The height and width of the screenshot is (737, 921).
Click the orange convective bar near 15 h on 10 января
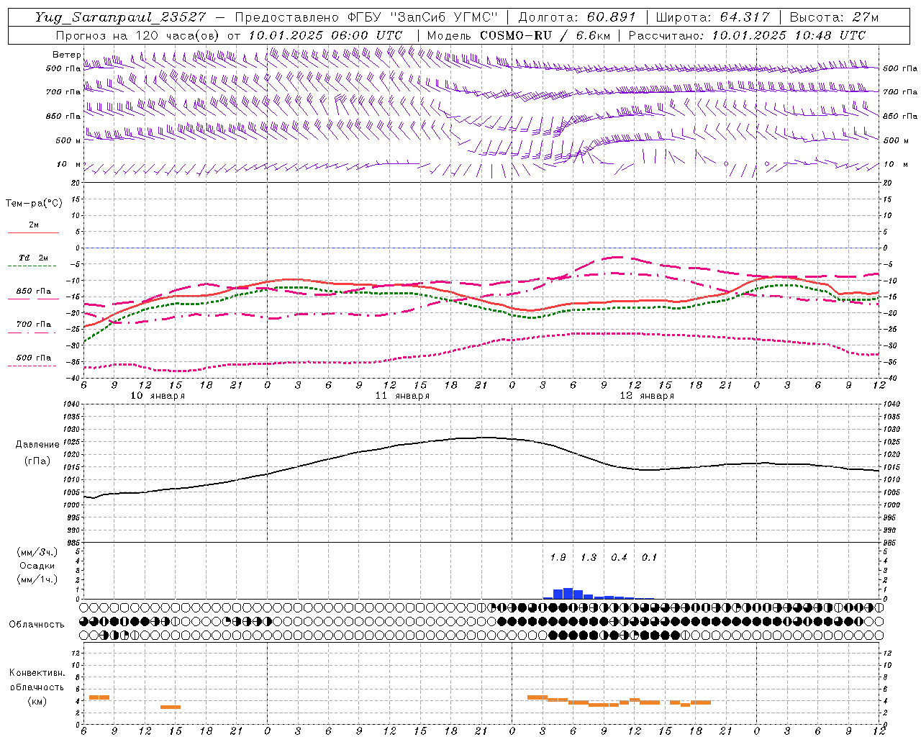pyautogui.click(x=171, y=707)
